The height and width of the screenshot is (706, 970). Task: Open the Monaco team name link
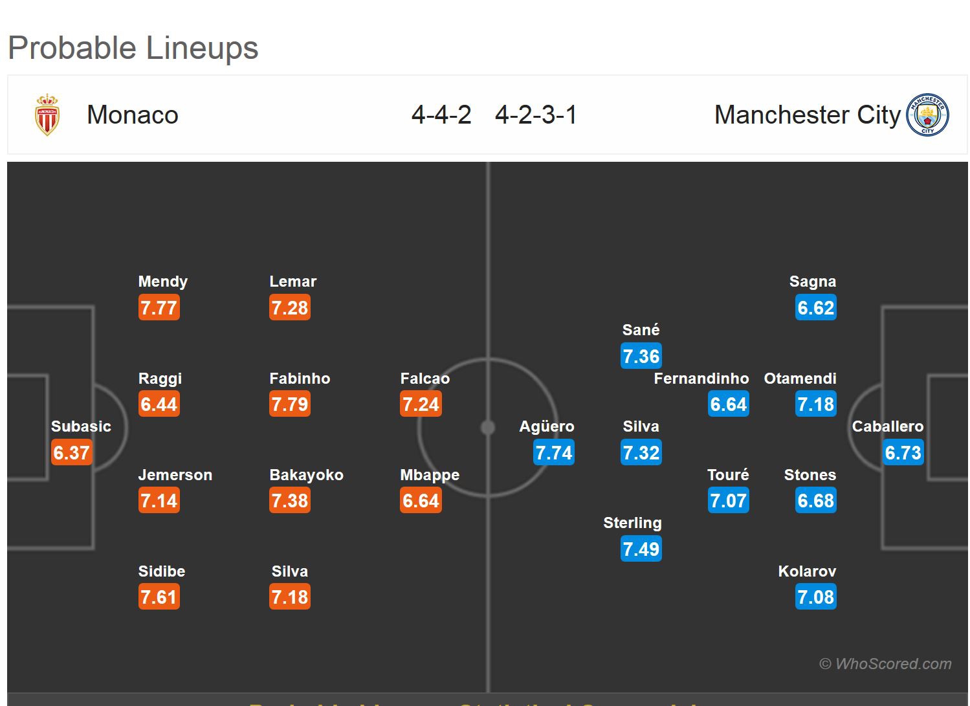tap(133, 115)
